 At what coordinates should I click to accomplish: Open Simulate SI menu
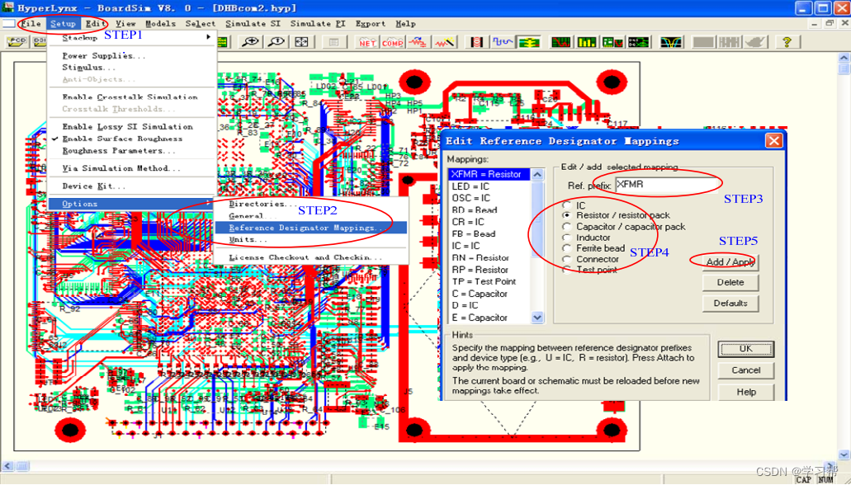point(253,24)
